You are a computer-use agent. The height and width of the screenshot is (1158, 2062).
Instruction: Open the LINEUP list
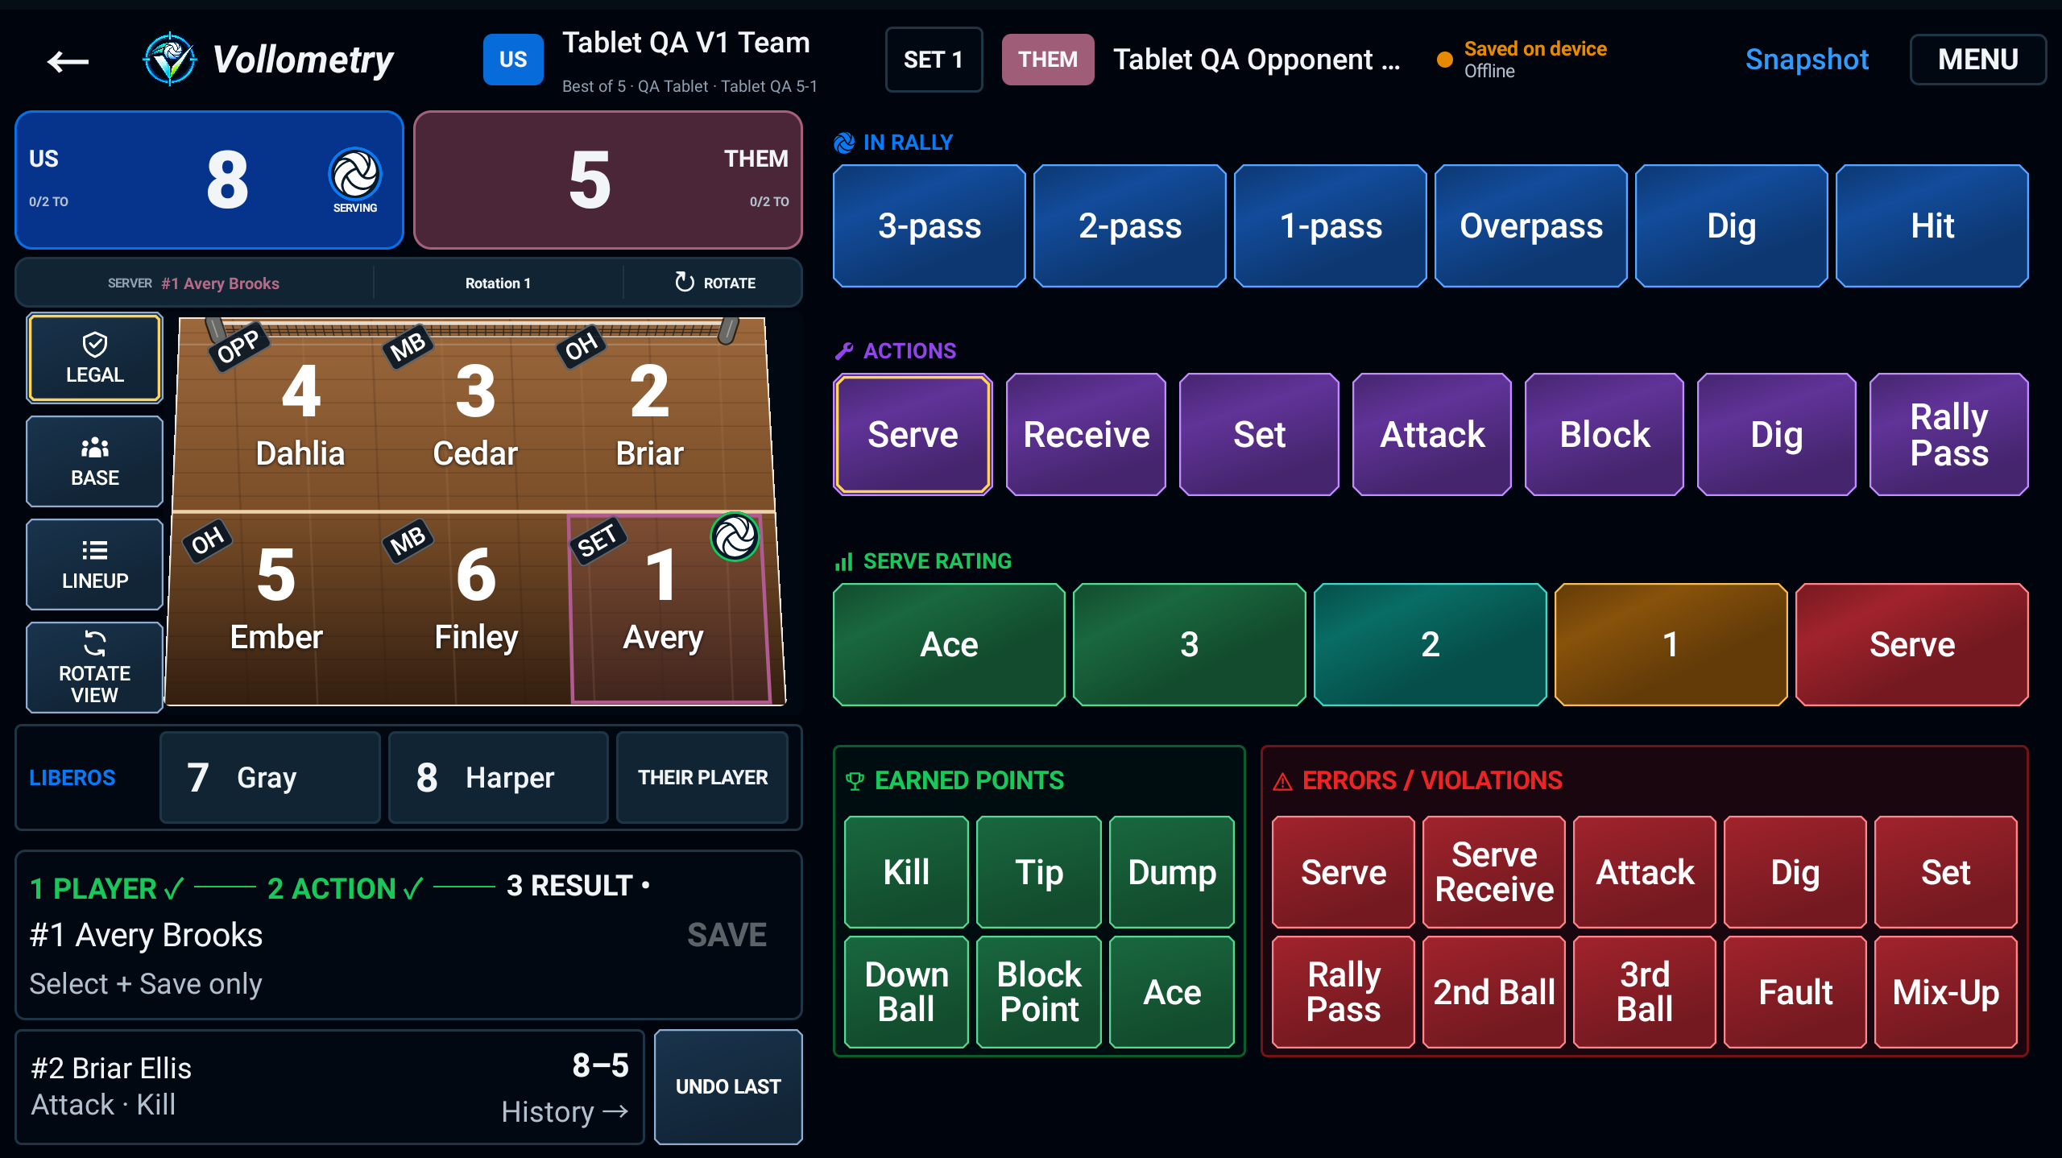click(95, 564)
